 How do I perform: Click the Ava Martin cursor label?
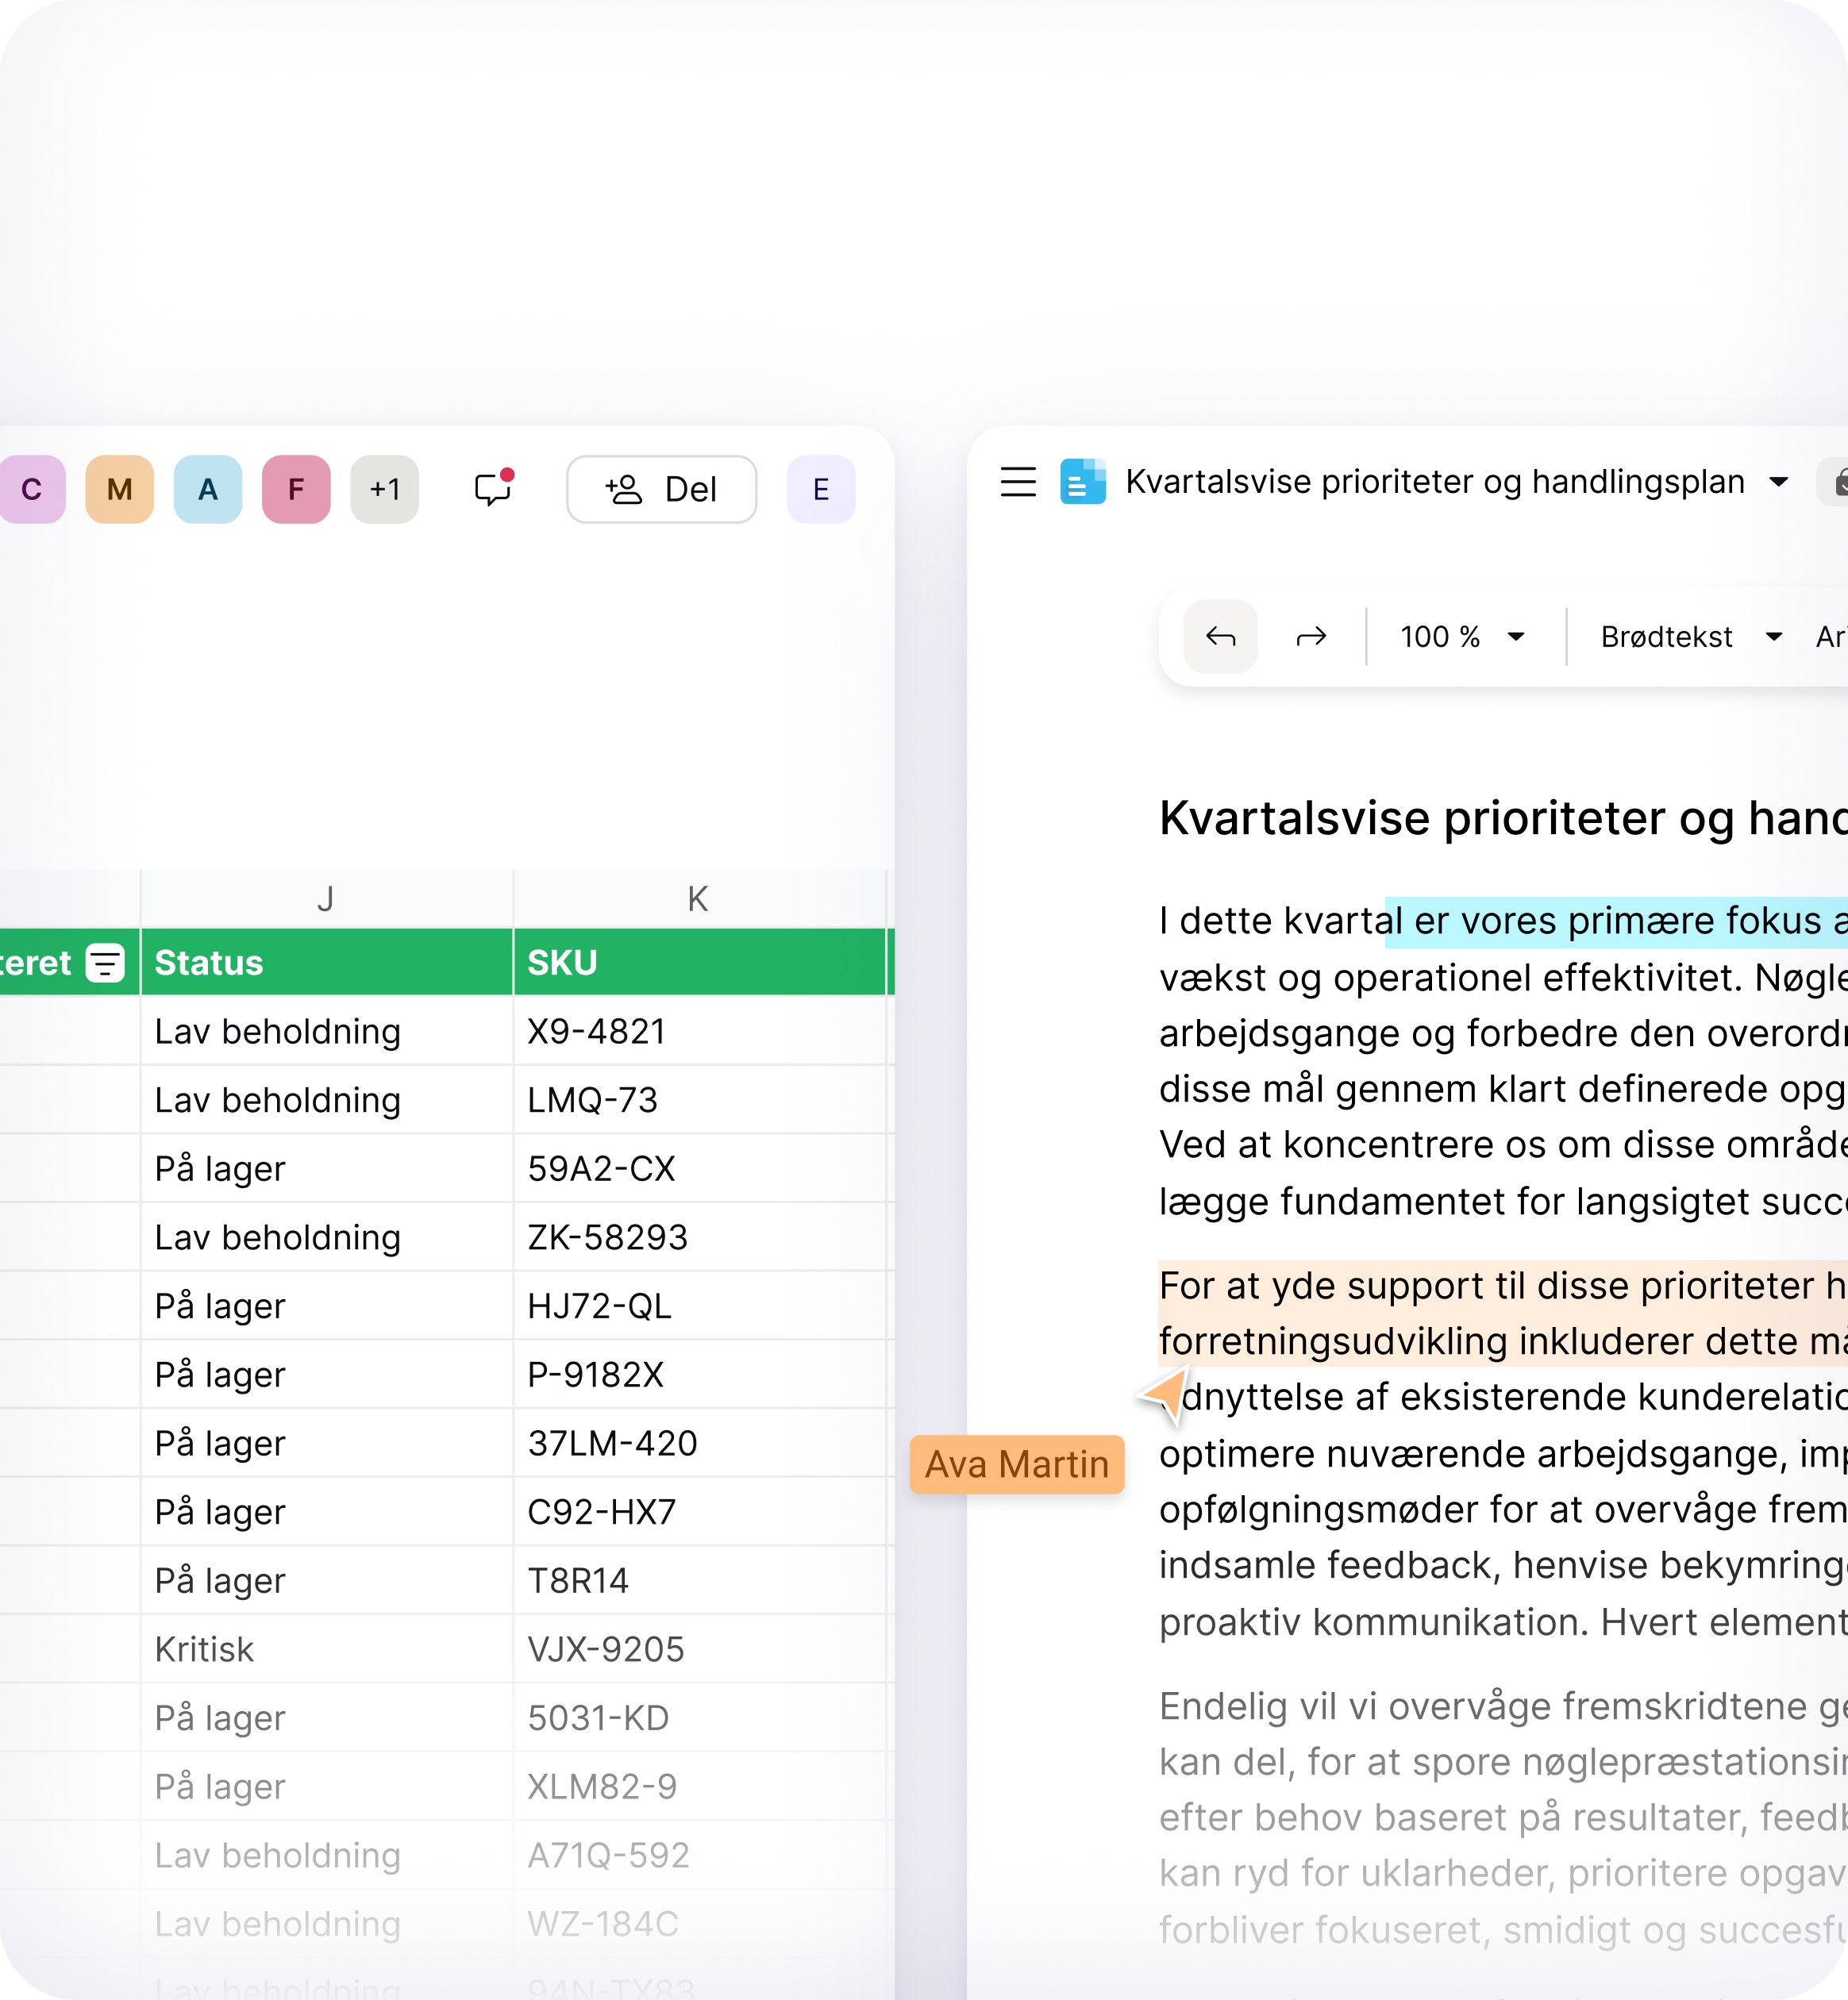click(x=1017, y=1464)
